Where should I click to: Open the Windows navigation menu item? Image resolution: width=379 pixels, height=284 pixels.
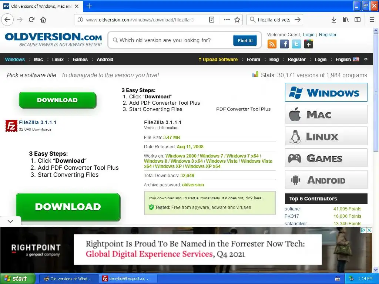15,60
